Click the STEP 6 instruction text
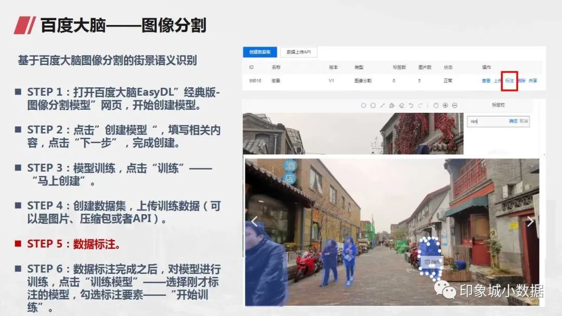This screenshot has width=562, height=316. (x=124, y=288)
